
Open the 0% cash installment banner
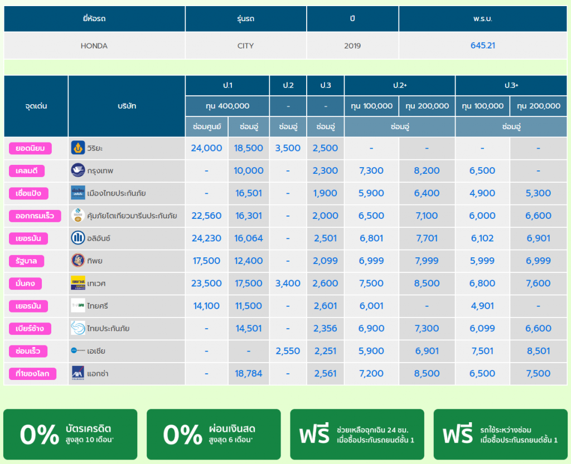pyautogui.click(x=214, y=434)
